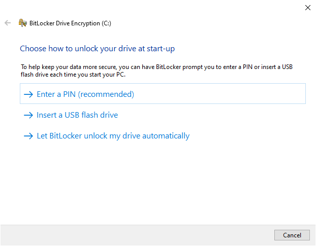Click the arrow icon beside Insert a USB flash drive

pyautogui.click(x=28, y=115)
